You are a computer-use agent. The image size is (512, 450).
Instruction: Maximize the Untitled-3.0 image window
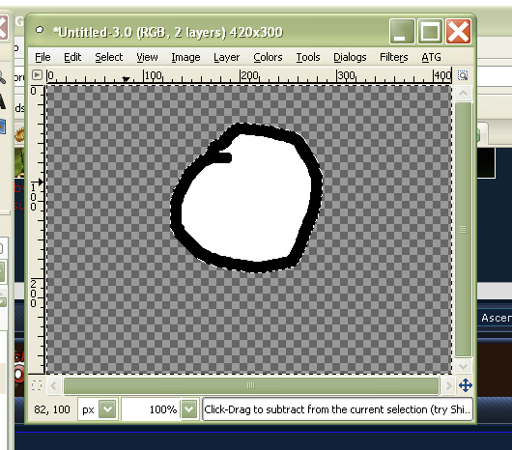tap(430, 31)
